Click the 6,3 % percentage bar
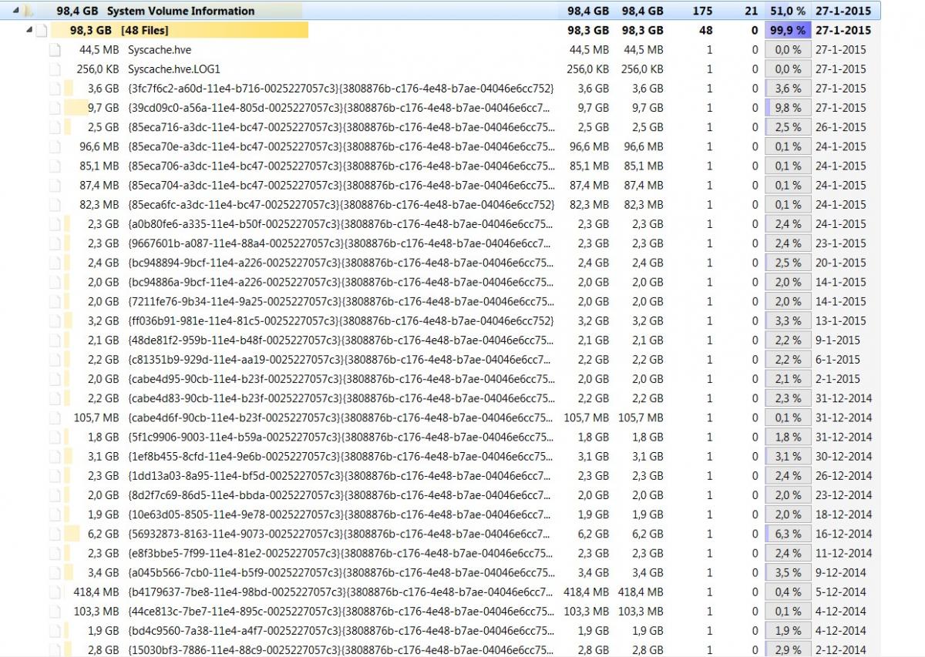Image resolution: width=925 pixels, height=657 pixels. 787,534
